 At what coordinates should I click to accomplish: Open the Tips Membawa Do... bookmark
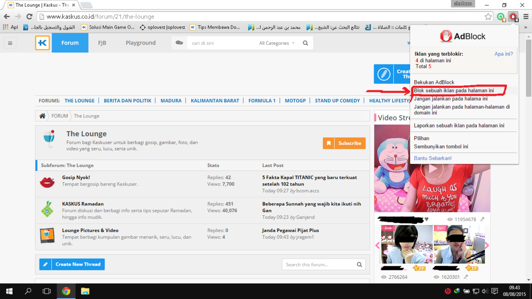[215, 27]
